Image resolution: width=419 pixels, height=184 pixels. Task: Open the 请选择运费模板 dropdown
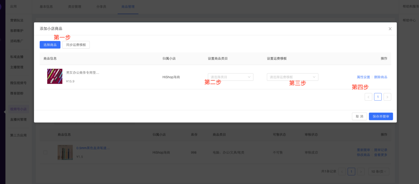[292, 77]
